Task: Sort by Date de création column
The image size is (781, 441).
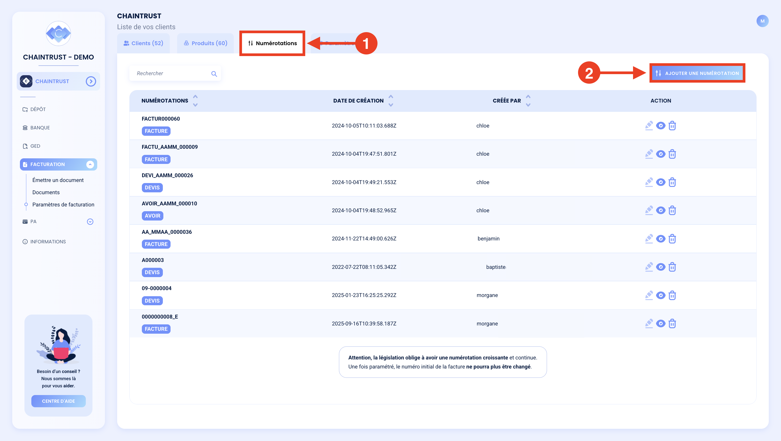Action: point(391,101)
